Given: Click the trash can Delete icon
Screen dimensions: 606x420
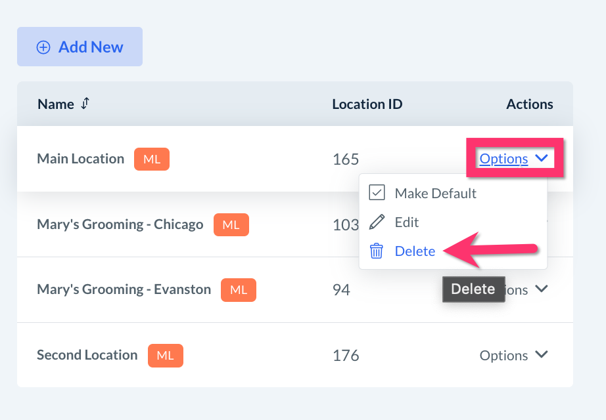Looking at the screenshot, I should 377,251.
